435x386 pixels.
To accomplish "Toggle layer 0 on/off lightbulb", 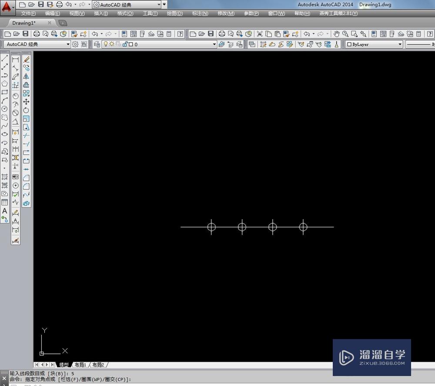I will (x=106, y=44).
